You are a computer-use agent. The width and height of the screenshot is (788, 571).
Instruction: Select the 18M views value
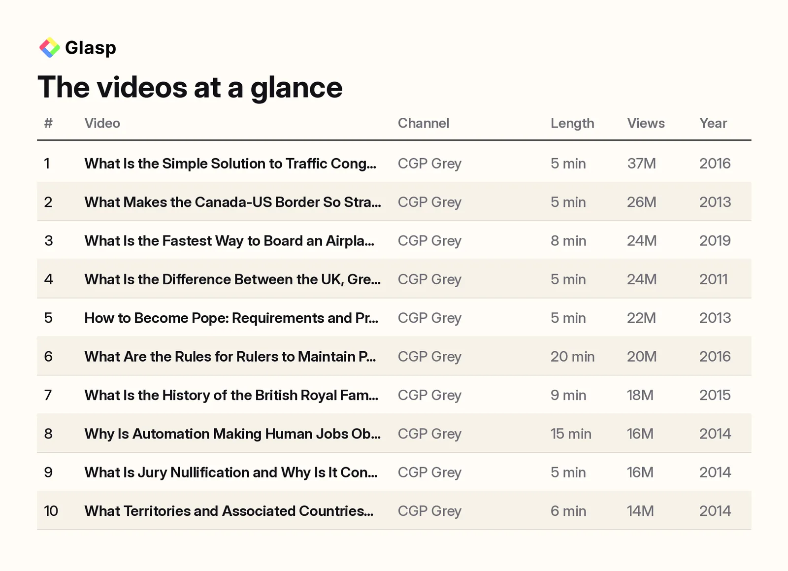[x=640, y=395]
